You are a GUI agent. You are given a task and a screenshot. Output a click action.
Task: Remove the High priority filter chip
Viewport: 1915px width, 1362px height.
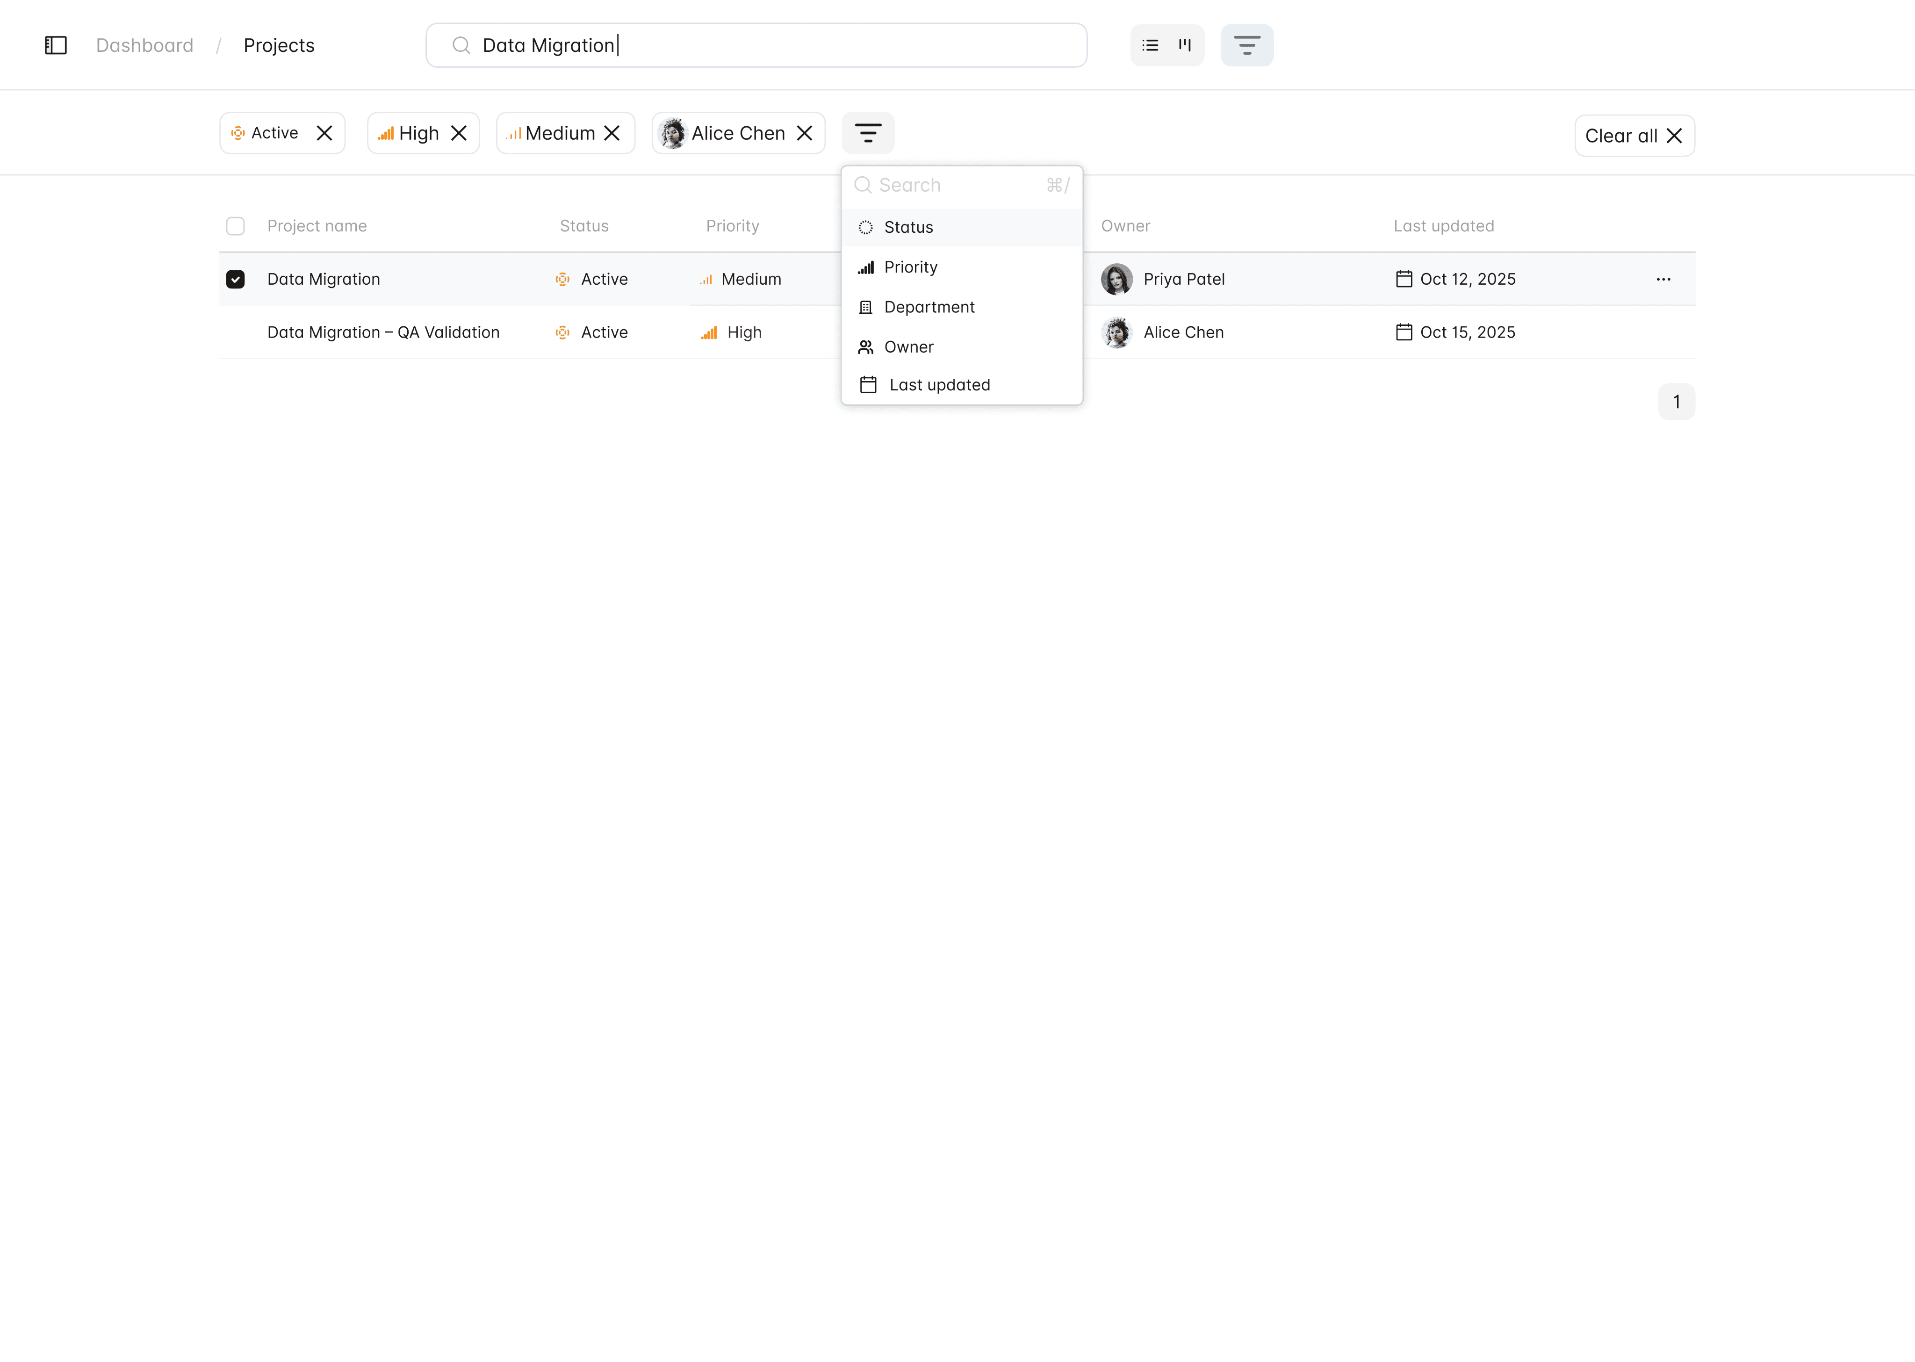click(459, 133)
